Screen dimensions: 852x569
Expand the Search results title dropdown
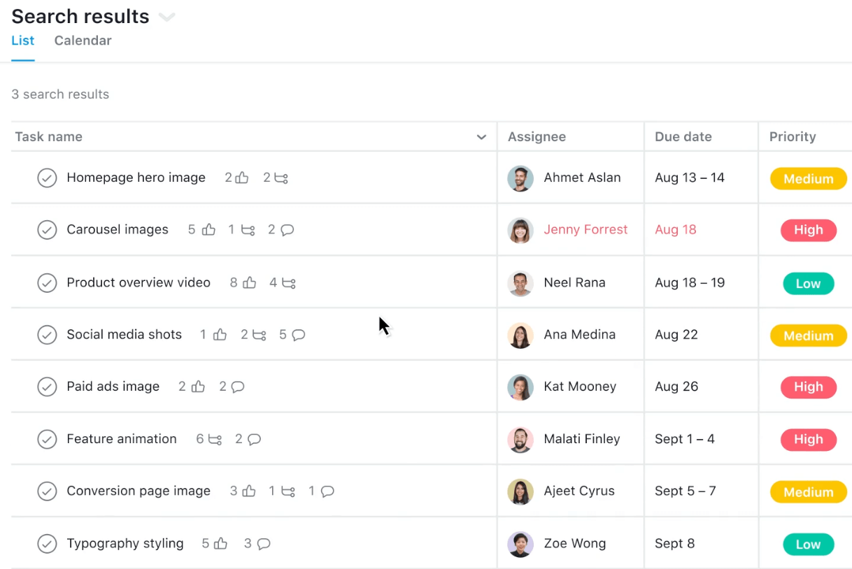click(x=166, y=17)
